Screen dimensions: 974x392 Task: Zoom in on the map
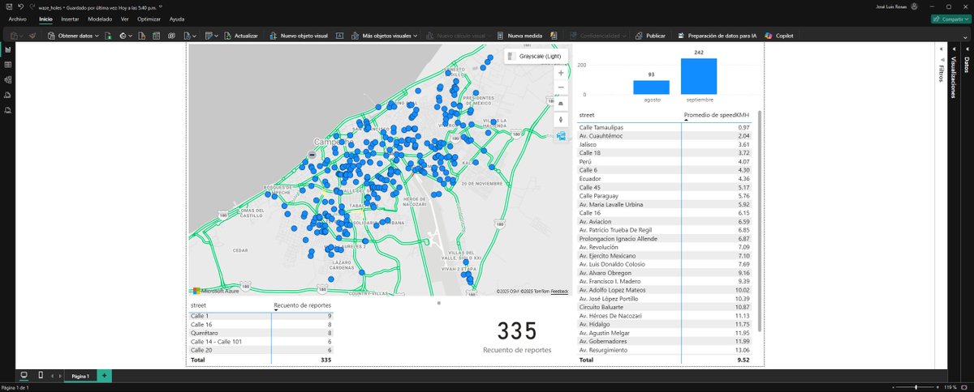click(561, 72)
